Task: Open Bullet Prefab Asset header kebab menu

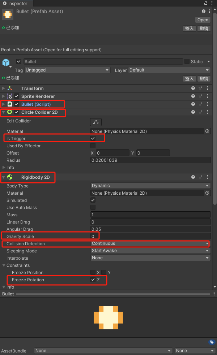Action: click(x=209, y=11)
